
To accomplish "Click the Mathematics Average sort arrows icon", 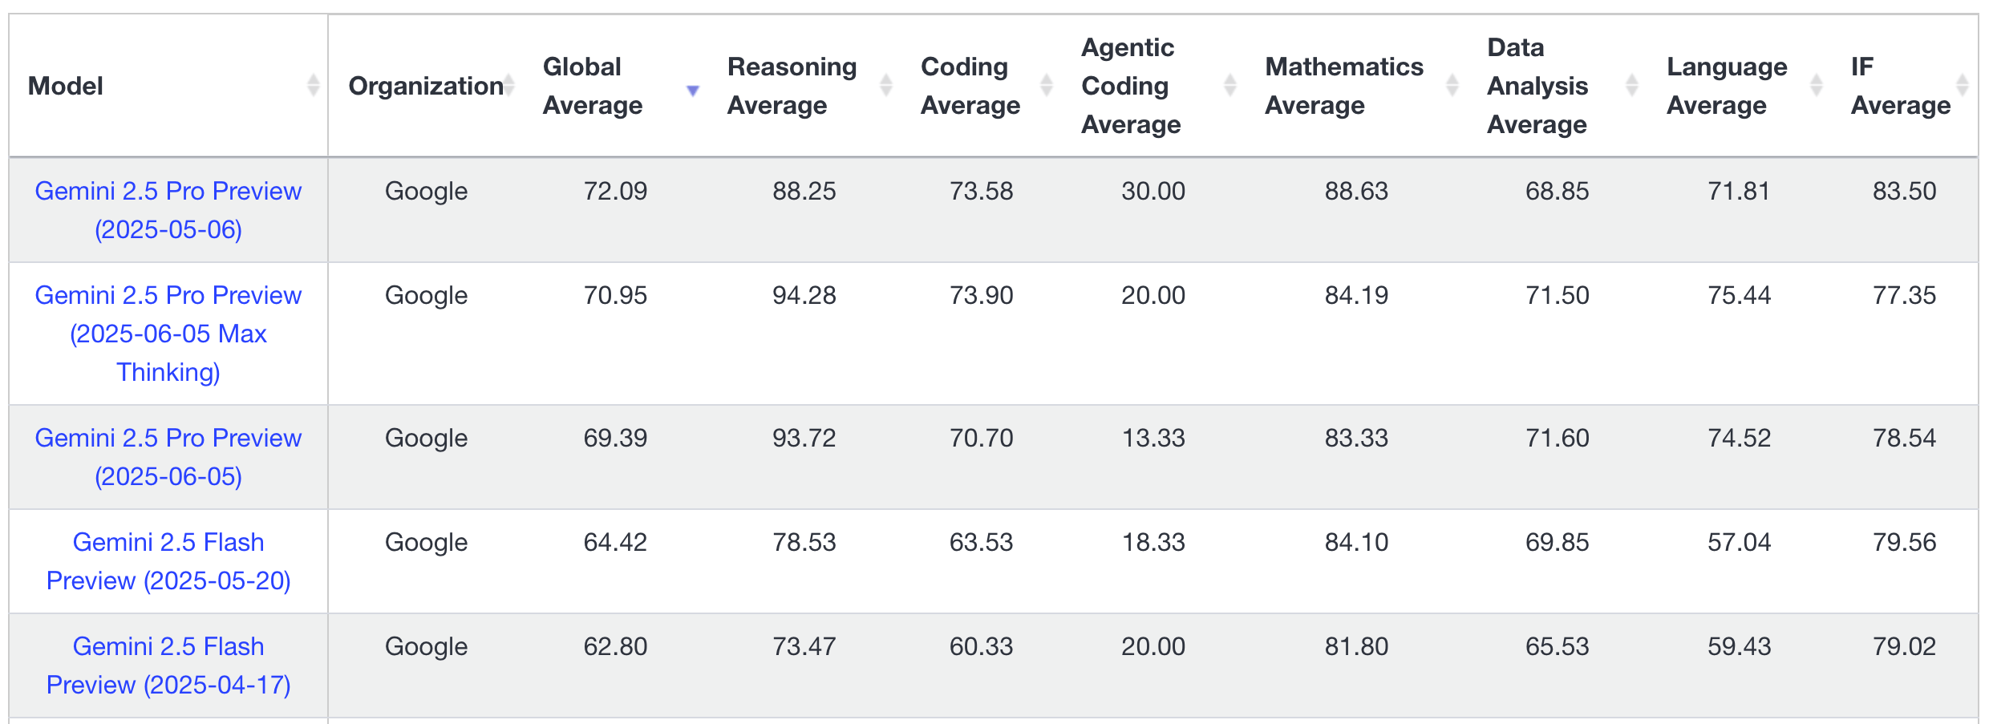I will click(1452, 85).
